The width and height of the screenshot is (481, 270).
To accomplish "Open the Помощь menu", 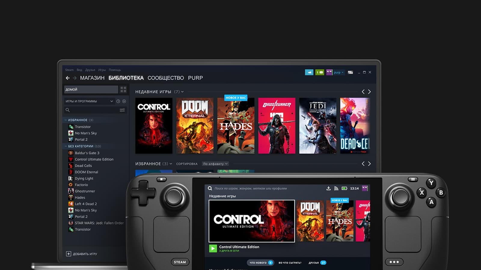I will [x=115, y=70].
